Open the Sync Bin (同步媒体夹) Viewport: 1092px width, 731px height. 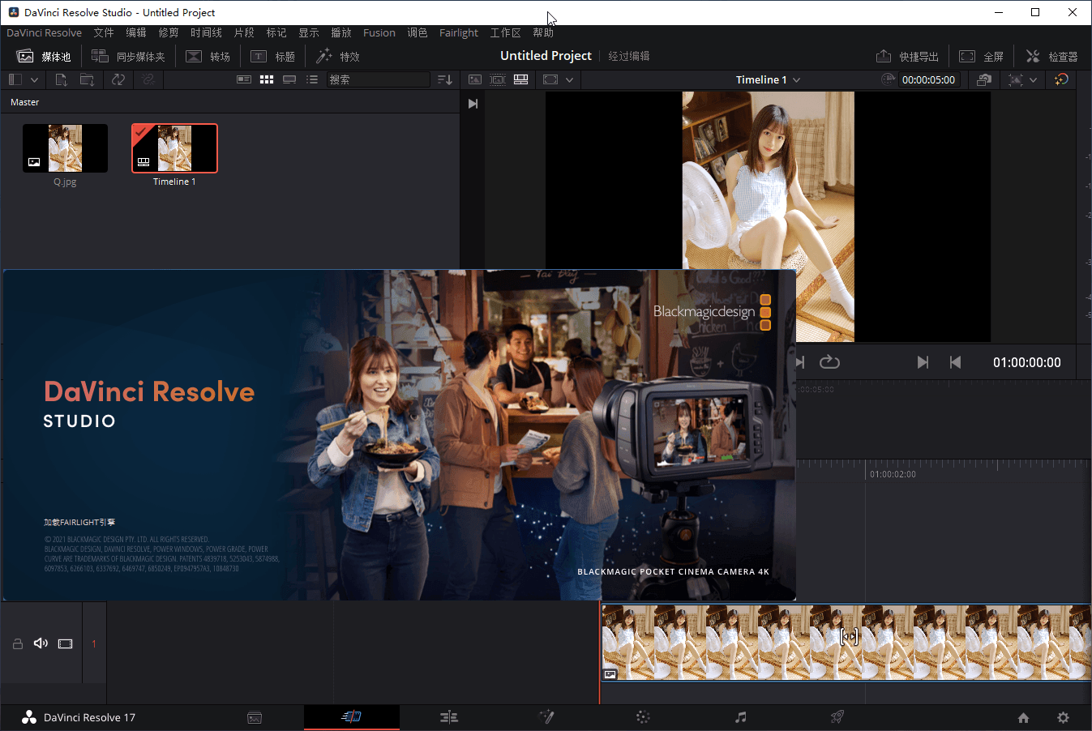pos(128,56)
